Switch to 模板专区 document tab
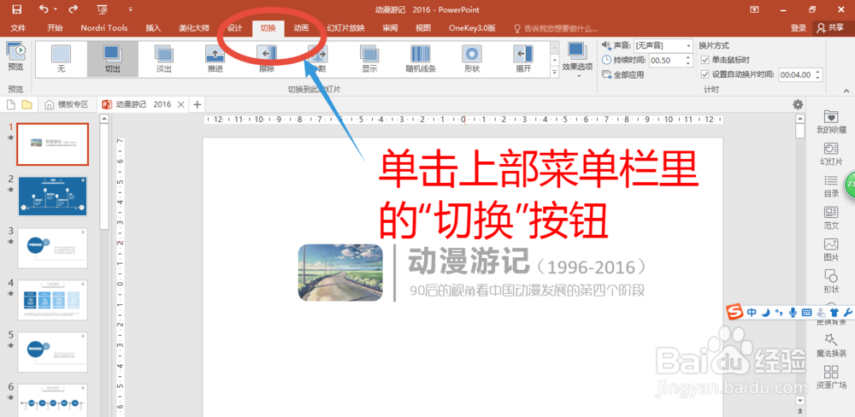This screenshot has height=417, width=855. click(67, 104)
